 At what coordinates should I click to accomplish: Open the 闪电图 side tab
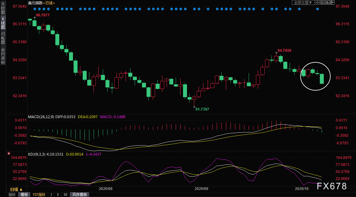[x=3, y=38]
